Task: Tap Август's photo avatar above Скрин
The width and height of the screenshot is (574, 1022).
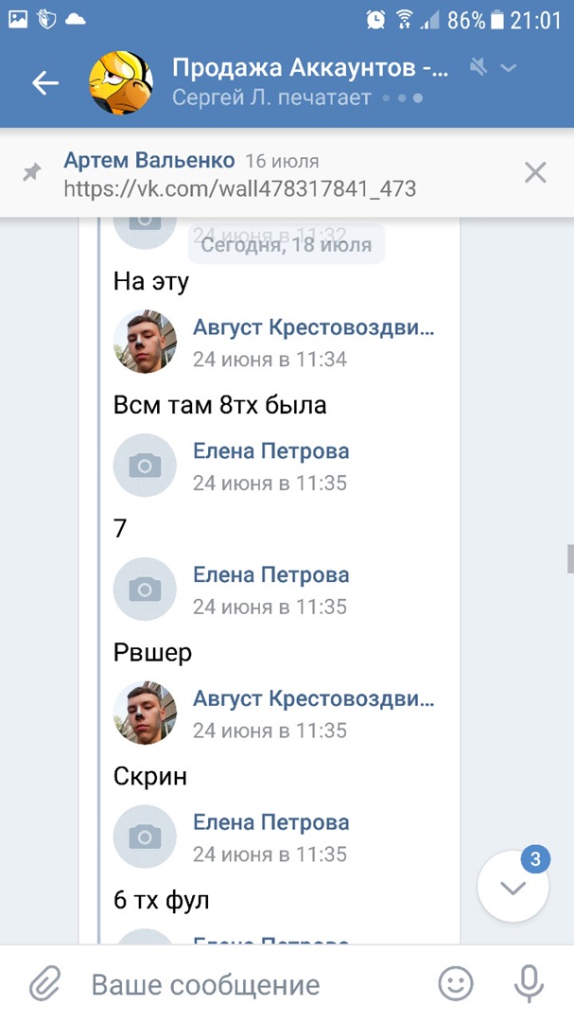Action: pyautogui.click(x=145, y=713)
